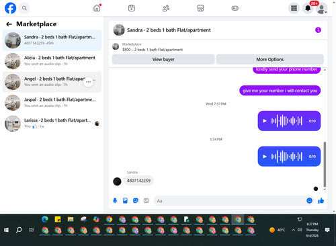Image resolution: width=336 pixels, height=246 pixels.
Task: Click the View buyer button
Action: tap(163, 59)
